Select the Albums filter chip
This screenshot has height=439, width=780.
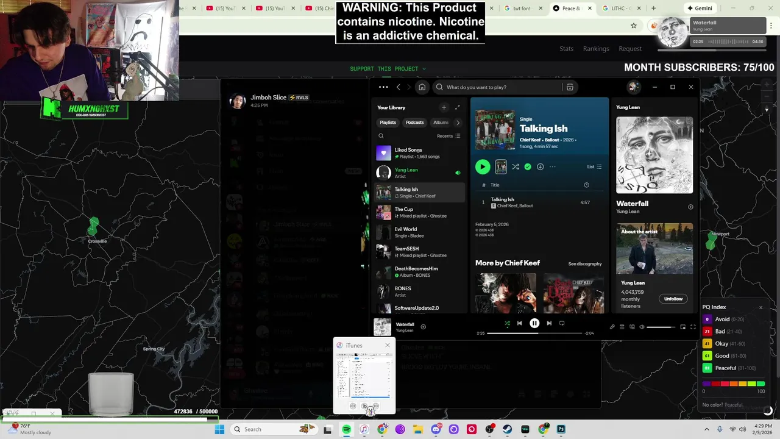tap(441, 123)
